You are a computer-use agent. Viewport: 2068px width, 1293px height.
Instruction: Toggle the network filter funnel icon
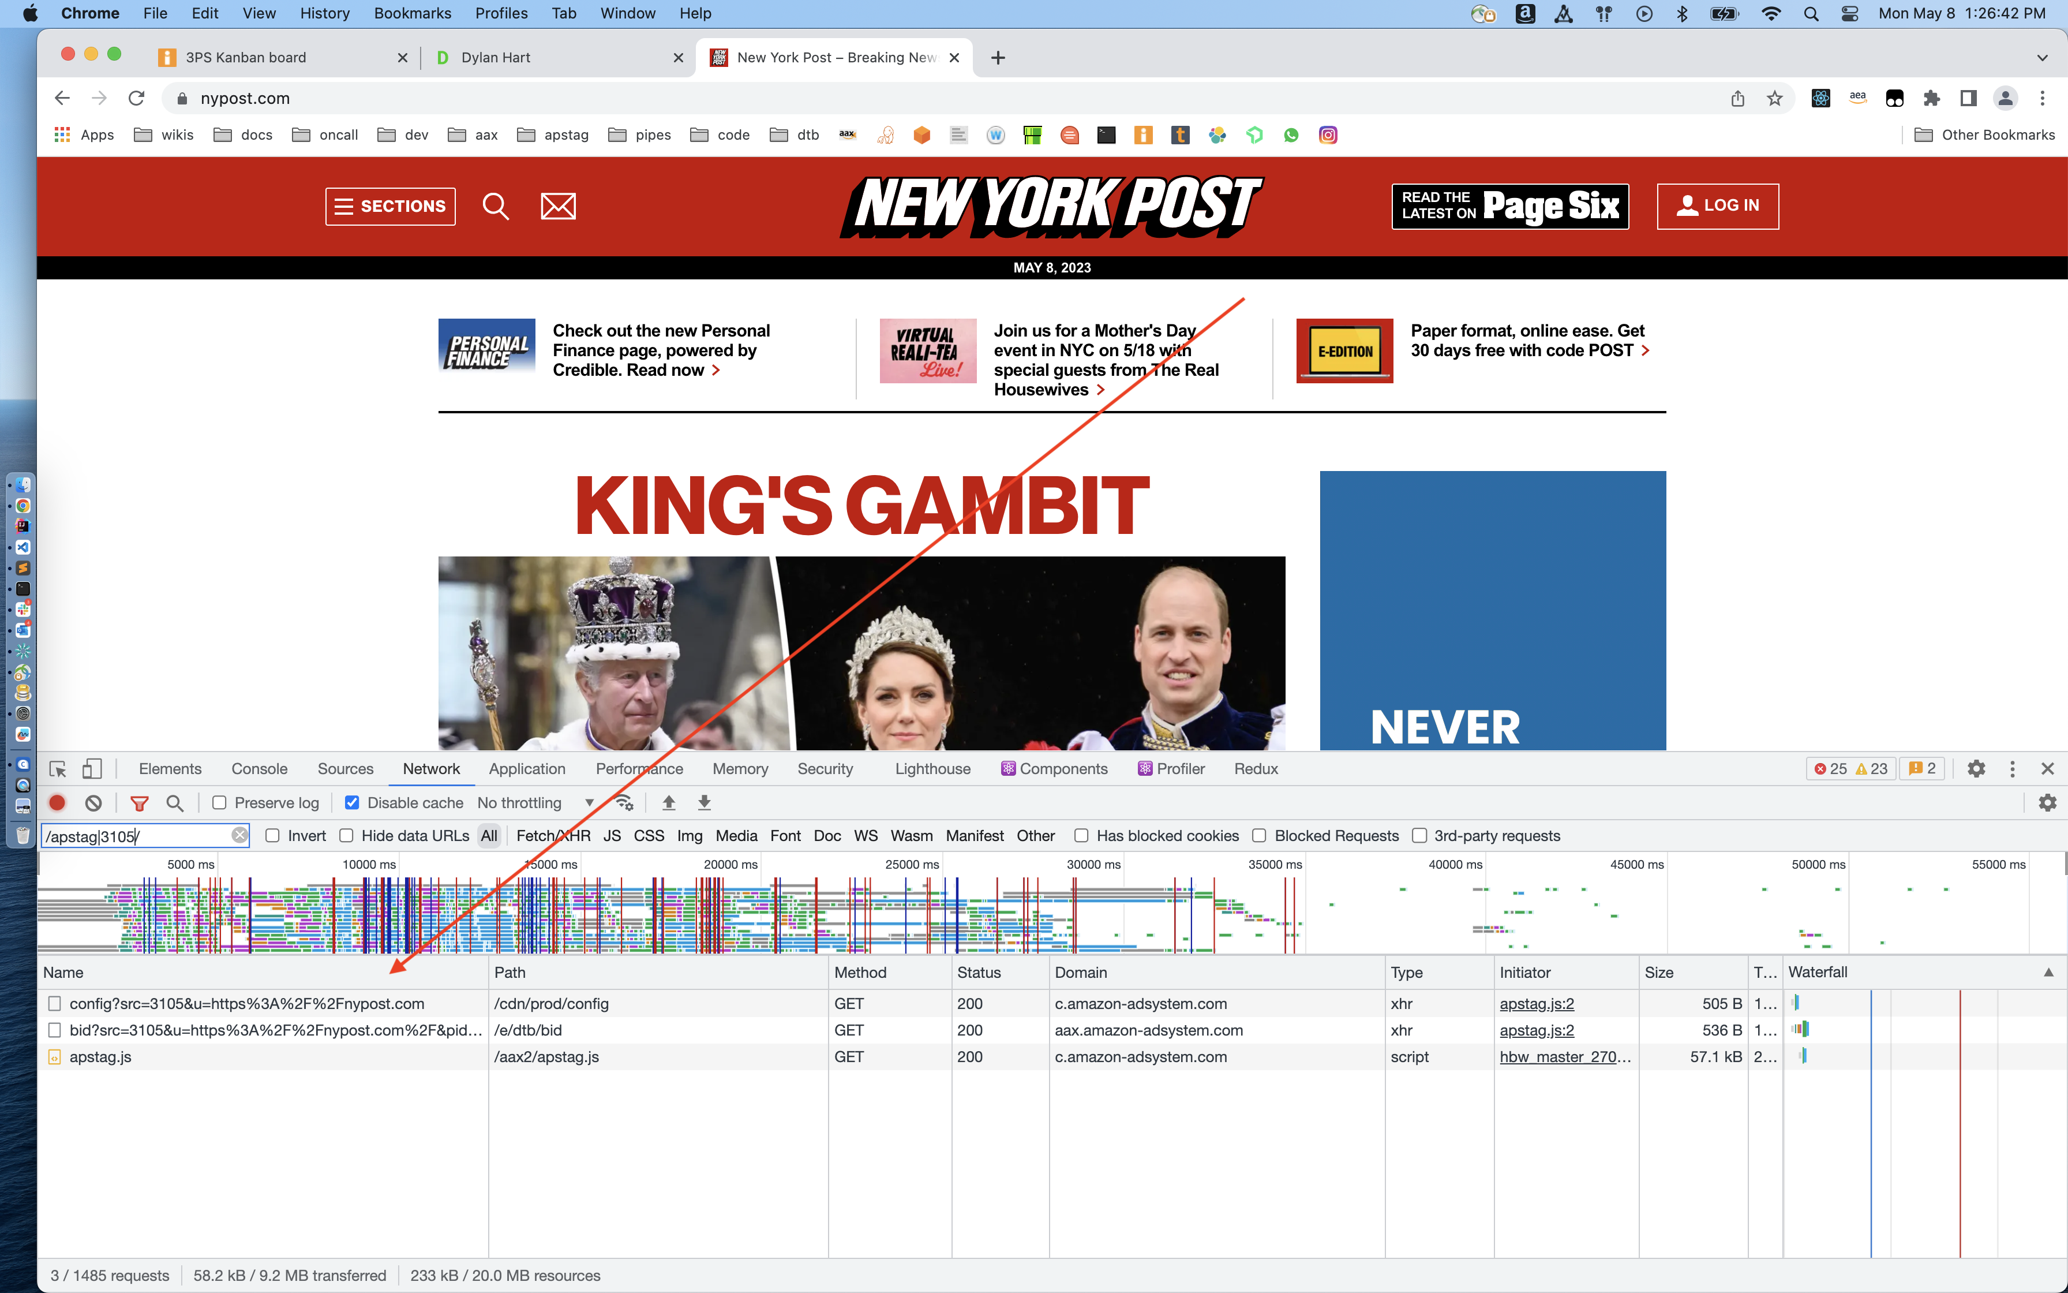[139, 803]
